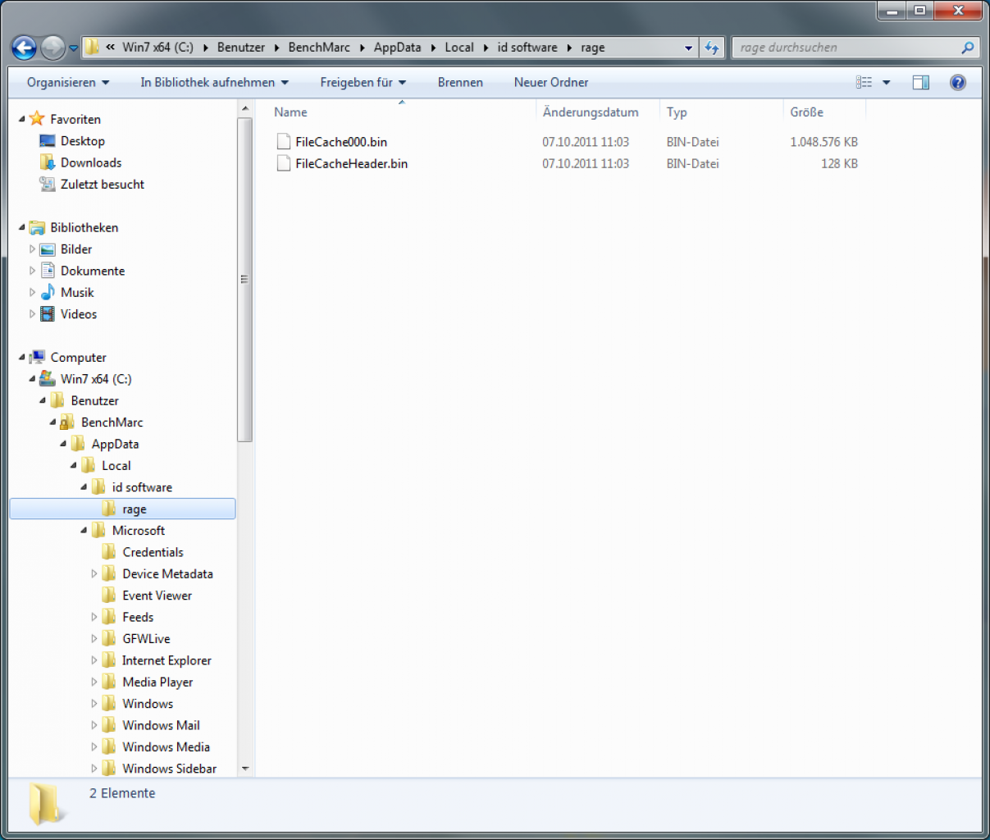Viewport: 990px width, 840px height.
Task: Expand the Device Metadata folder
Action: [94, 573]
